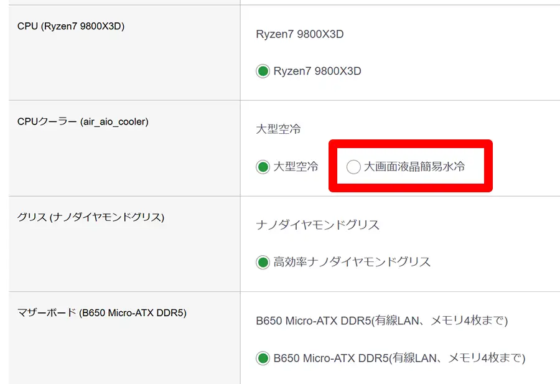The width and height of the screenshot is (560, 384).
Task: Select the 高効率ナノダイヤモンドグリス radio button
Action: (x=263, y=263)
